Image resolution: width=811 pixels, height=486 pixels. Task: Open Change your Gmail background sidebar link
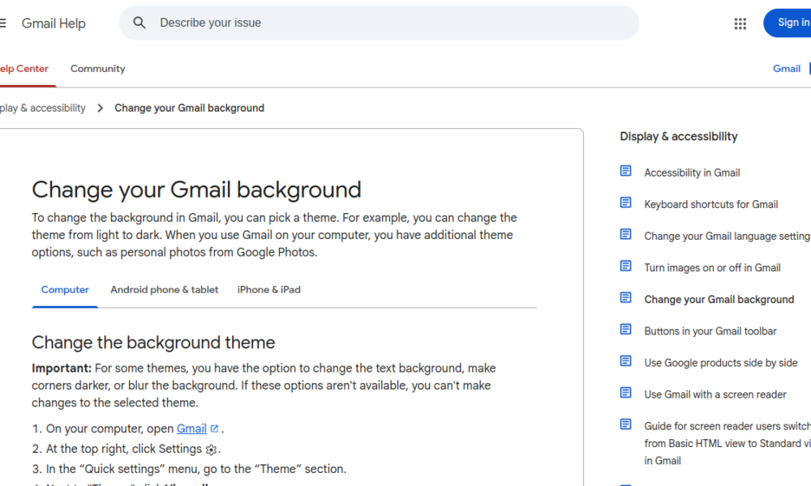(x=719, y=300)
